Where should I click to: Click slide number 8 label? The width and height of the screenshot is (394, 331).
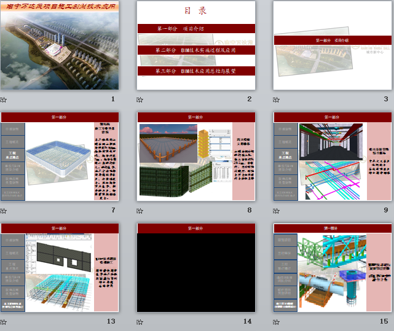pos(250,210)
